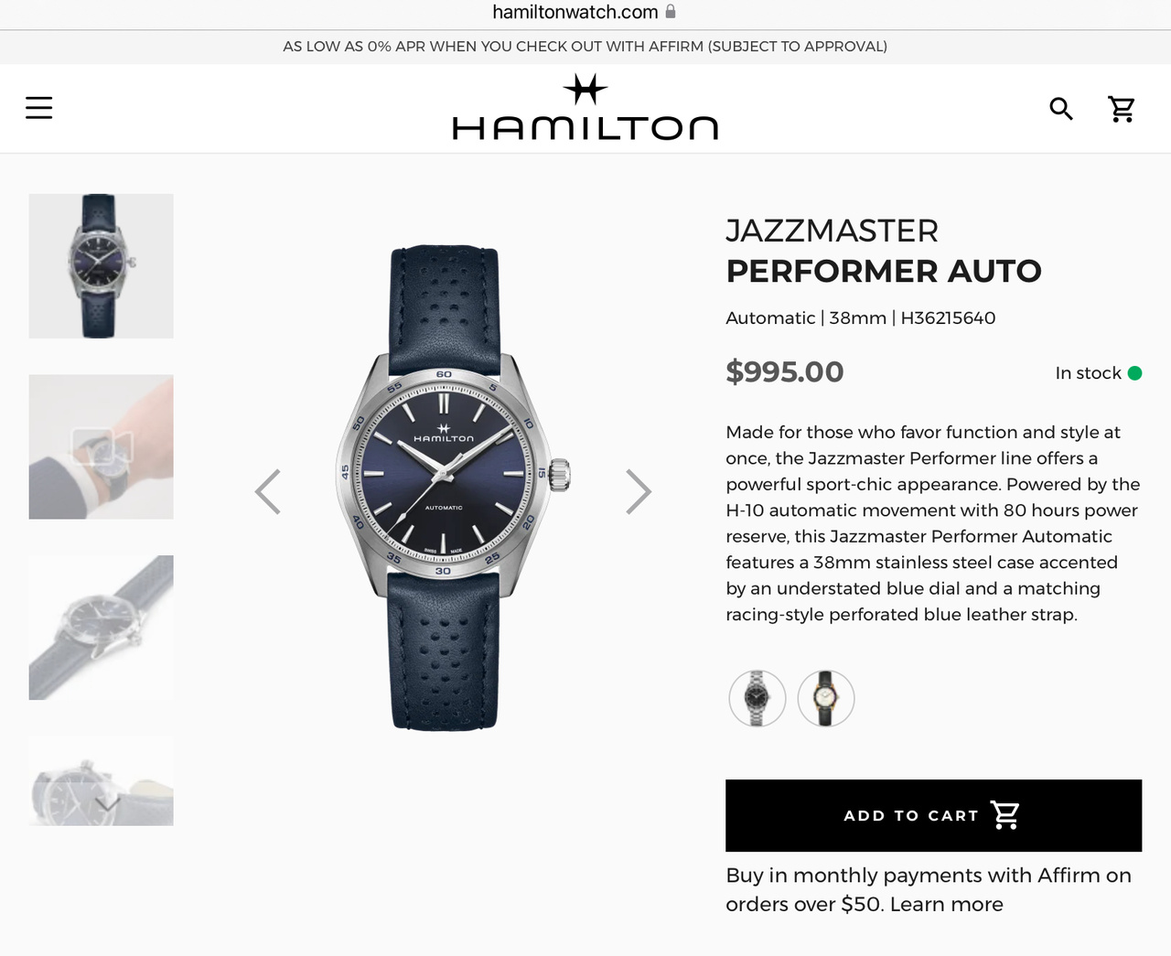
Task: Click the padlock icon beside hamiltonwatch.com
Action: coord(671,12)
